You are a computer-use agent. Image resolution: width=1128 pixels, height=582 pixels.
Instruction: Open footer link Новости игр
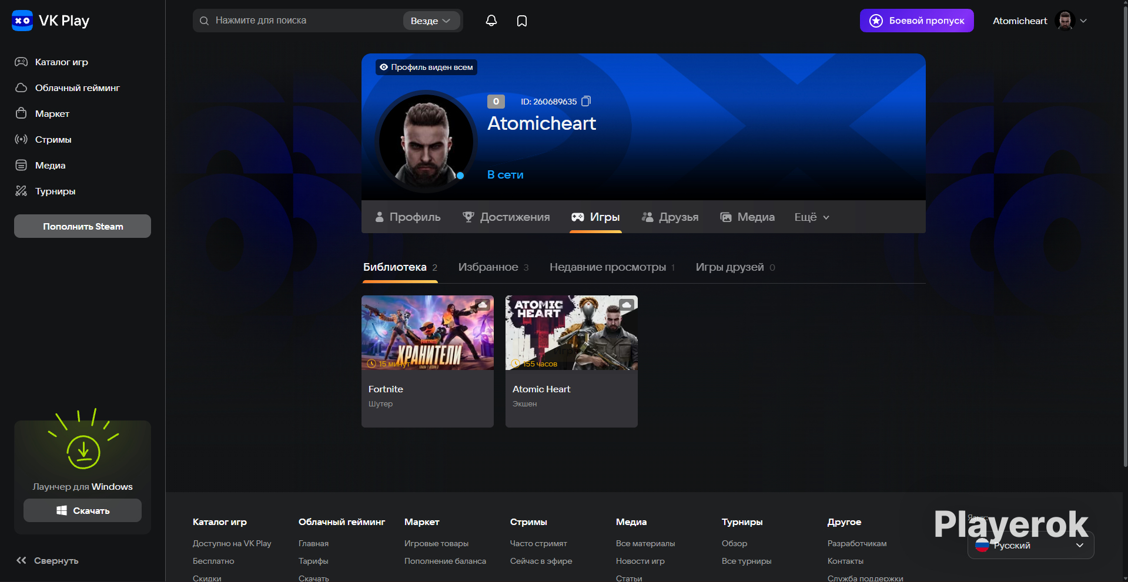[640, 561]
